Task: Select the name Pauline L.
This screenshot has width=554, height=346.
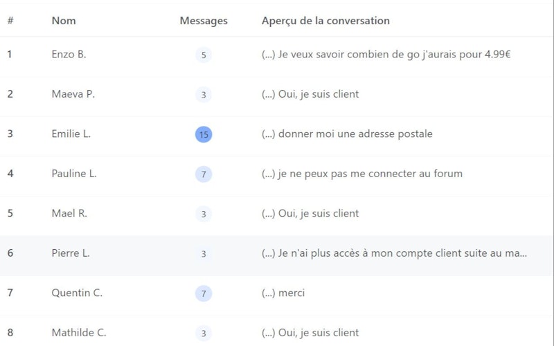Action: click(74, 174)
